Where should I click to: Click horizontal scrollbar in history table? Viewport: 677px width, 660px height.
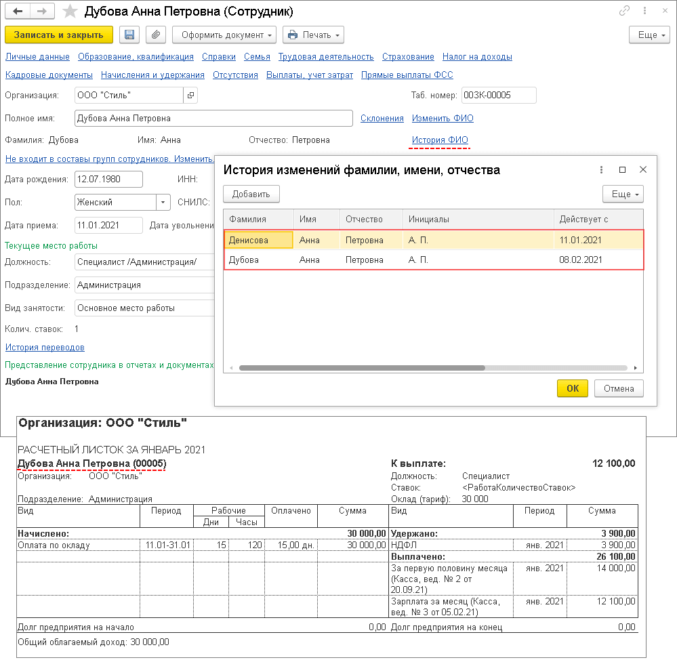361,368
